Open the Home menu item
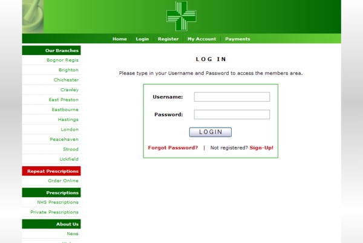This screenshot has width=363, height=243. (x=120, y=39)
